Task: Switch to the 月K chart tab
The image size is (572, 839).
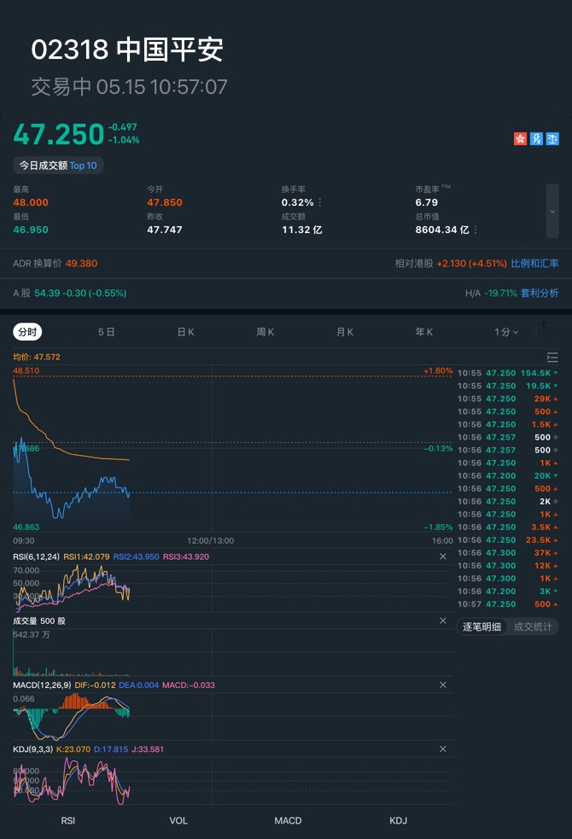Action: pyautogui.click(x=345, y=332)
